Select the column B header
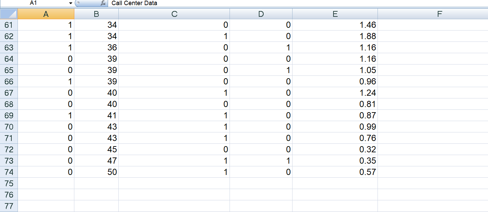488x212 pixels. [96, 14]
